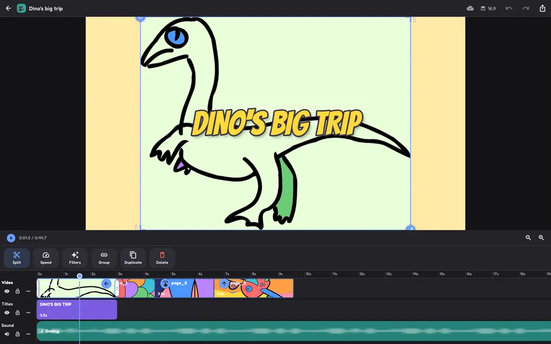Click the DINO'S BIG TRIP title in preview
Image resolution: width=551 pixels, height=344 pixels.
[277, 123]
